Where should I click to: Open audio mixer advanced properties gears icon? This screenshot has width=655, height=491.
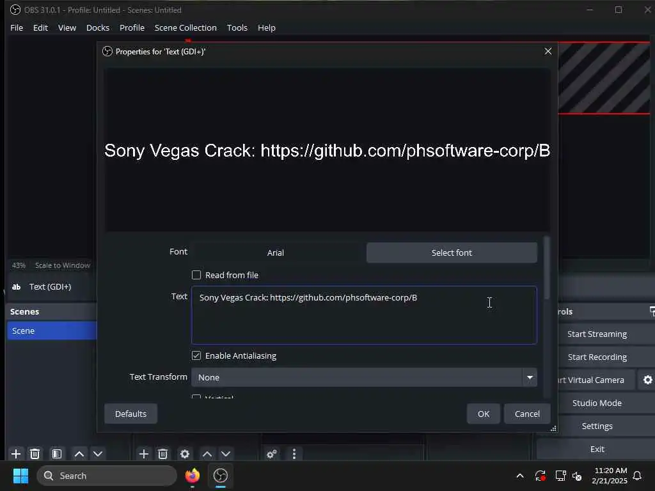pyautogui.click(x=271, y=454)
